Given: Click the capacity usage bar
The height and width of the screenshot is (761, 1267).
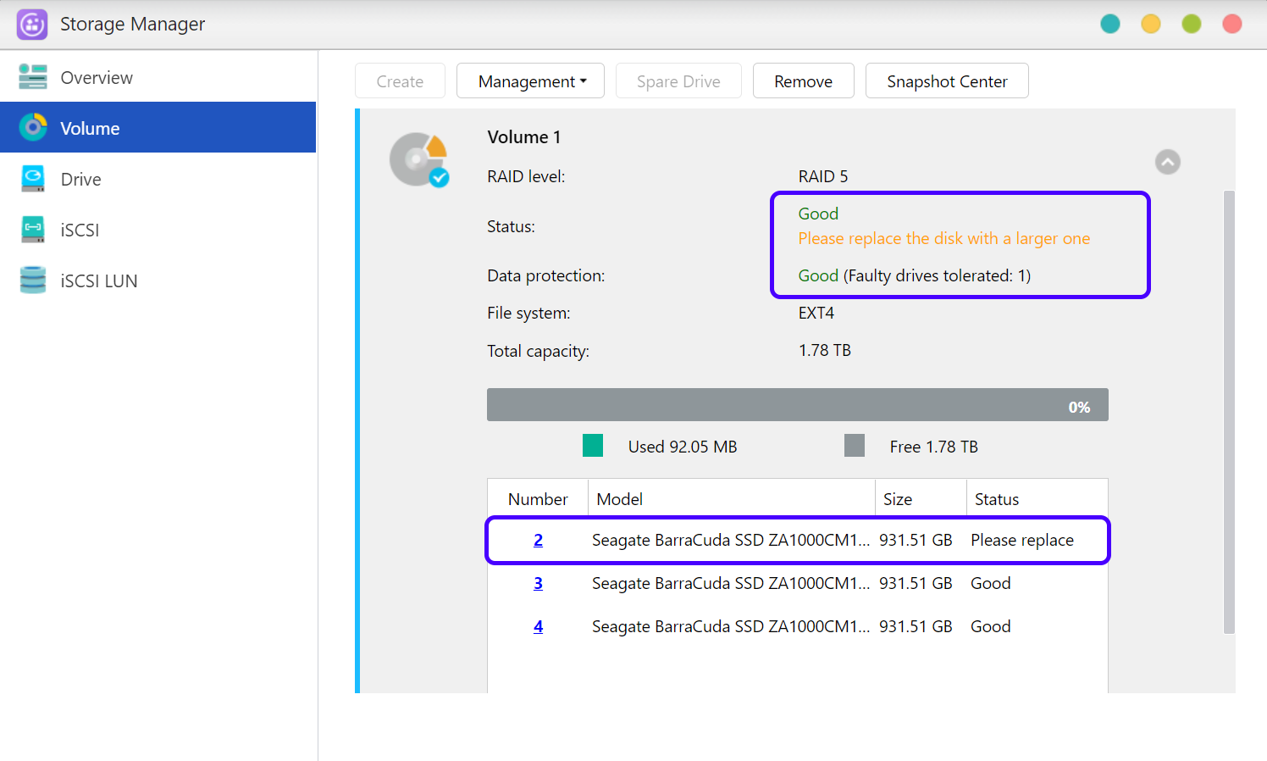Looking at the screenshot, I should [x=797, y=405].
